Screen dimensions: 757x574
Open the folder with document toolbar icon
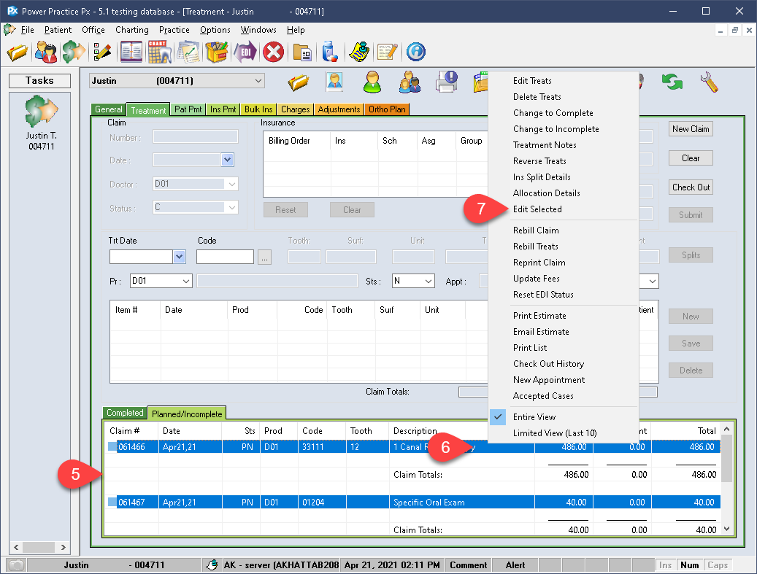(303, 52)
